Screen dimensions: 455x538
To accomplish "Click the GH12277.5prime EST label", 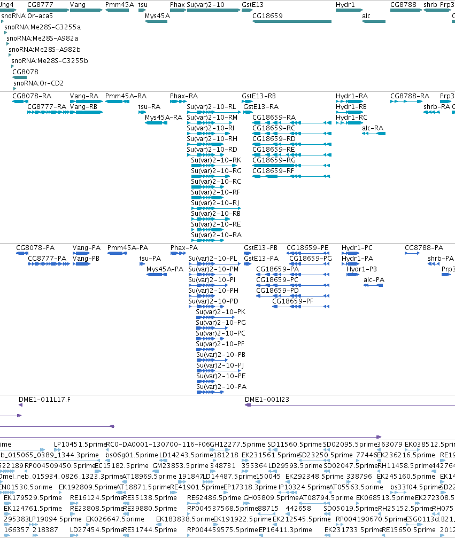I will pos(237,445).
